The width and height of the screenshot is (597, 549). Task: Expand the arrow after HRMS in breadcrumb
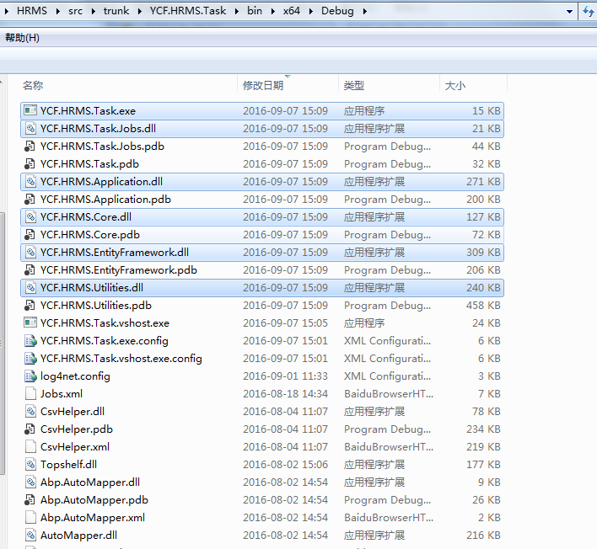click(x=57, y=12)
